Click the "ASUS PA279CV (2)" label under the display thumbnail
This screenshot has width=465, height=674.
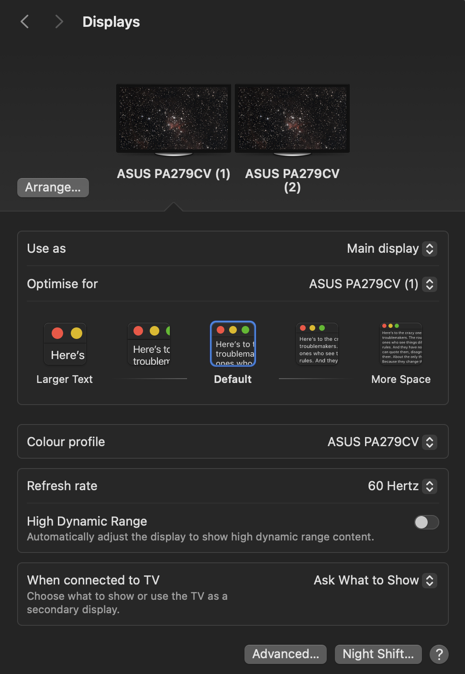coord(292,180)
